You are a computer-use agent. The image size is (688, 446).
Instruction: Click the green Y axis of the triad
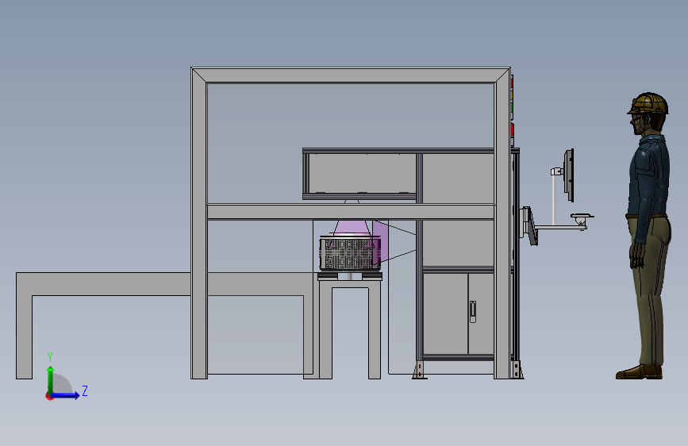tap(51, 379)
